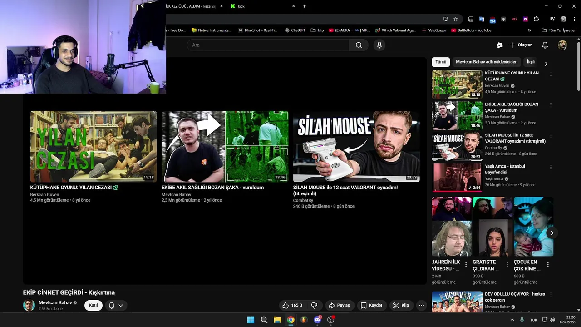
Task: Click the Paylaş share button
Action: 339,305
